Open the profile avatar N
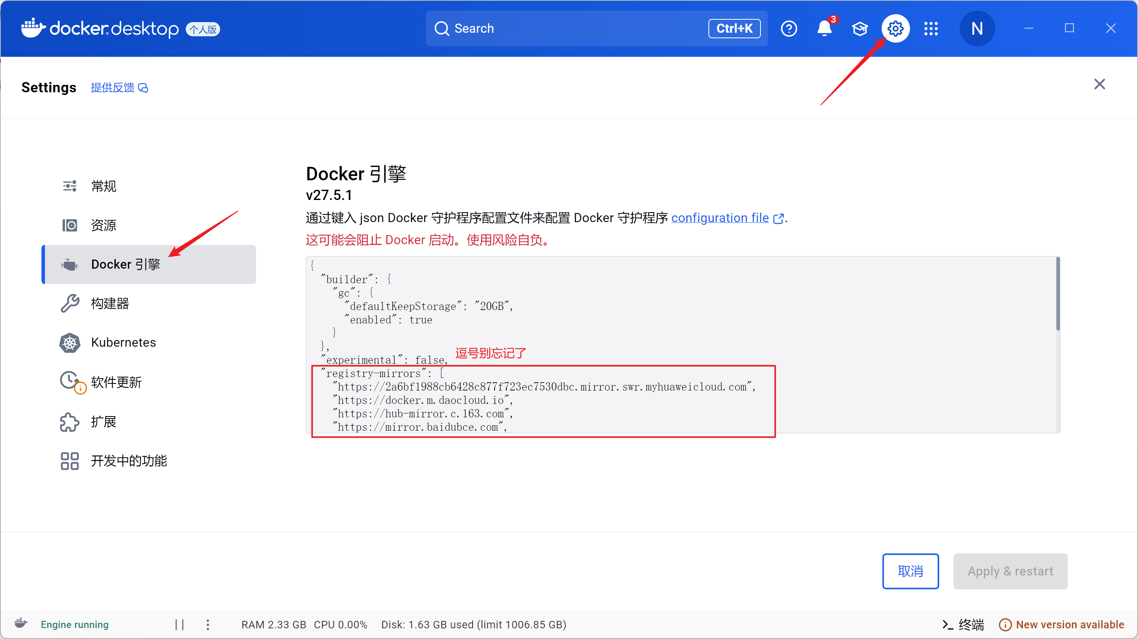1138x639 pixels. point(977,28)
